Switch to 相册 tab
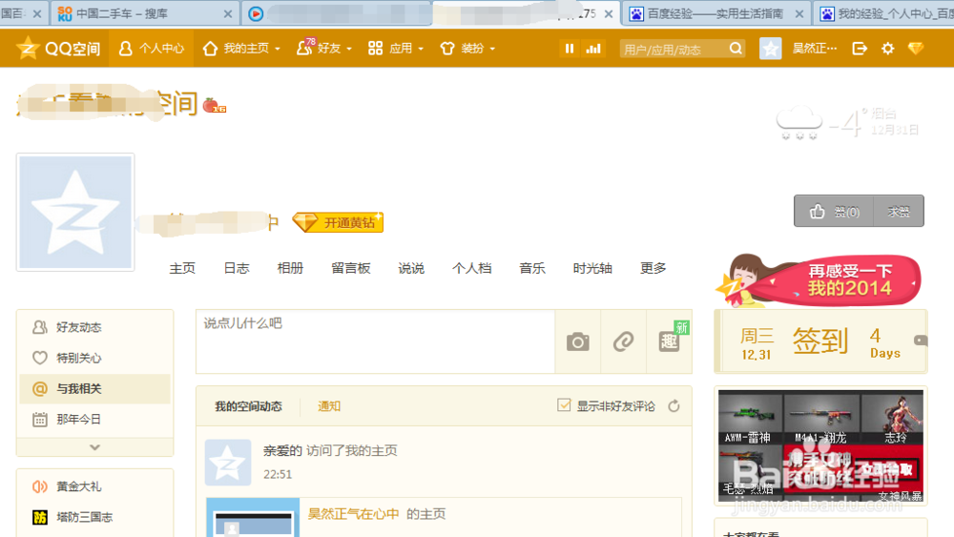The height and width of the screenshot is (537, 954). click(x=290, y=268)
